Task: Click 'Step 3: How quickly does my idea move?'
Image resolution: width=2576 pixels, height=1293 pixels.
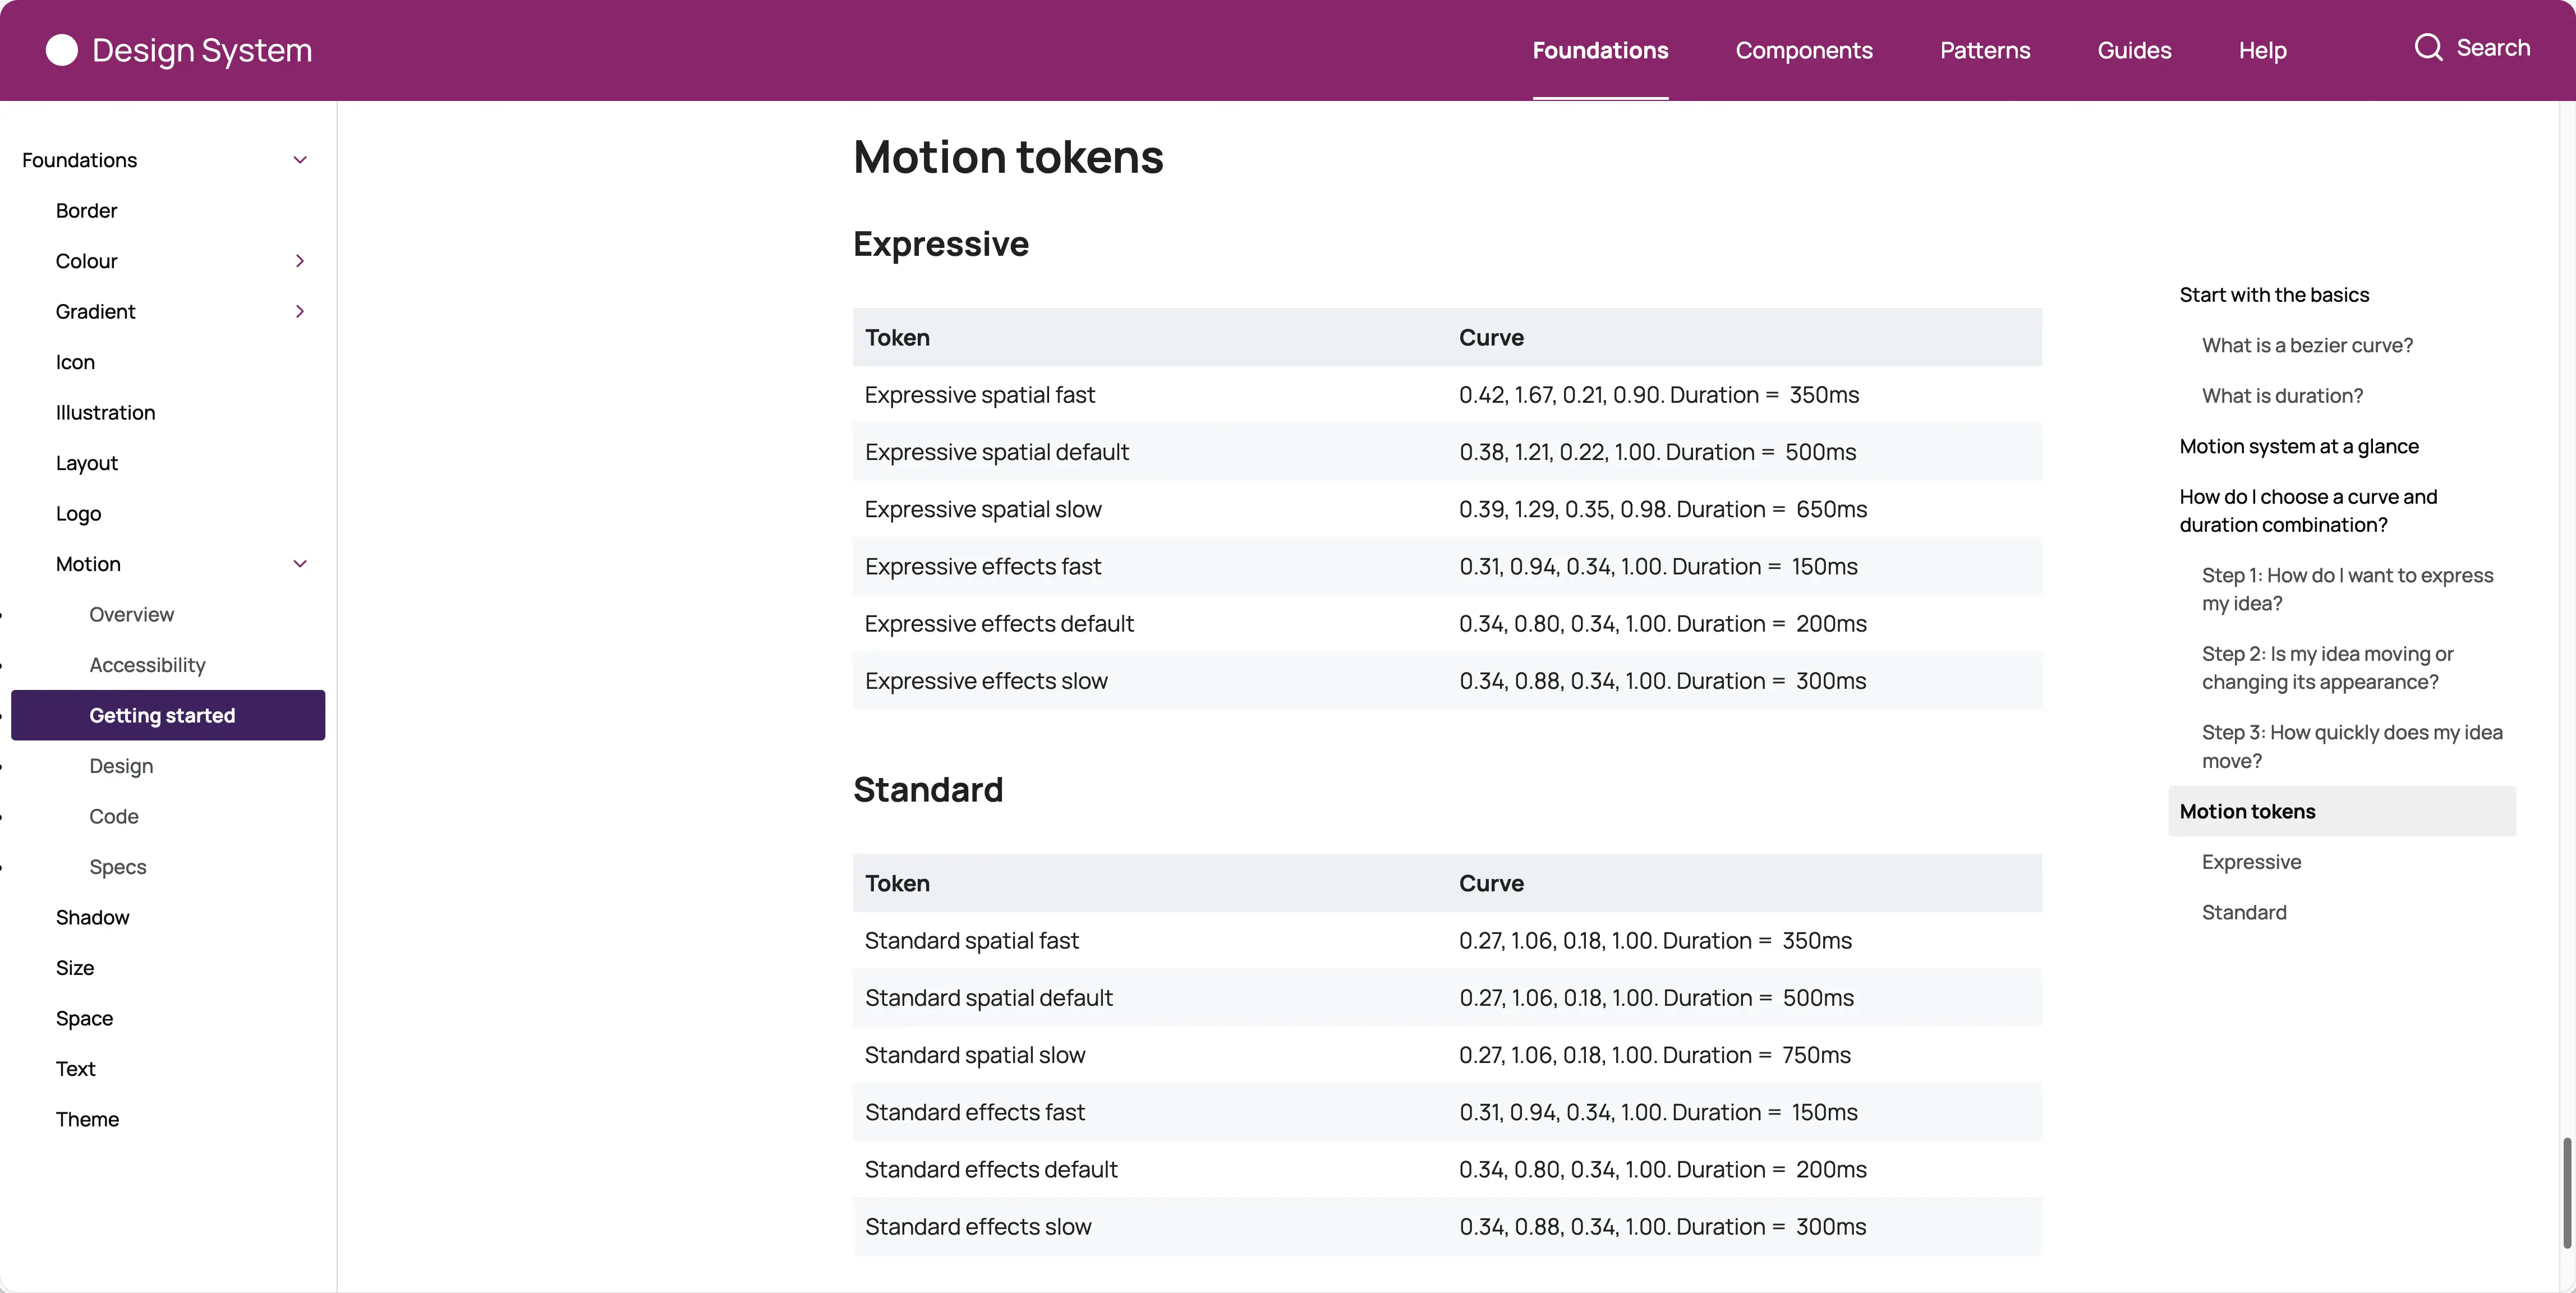Action: click(x=2351, y=746)
